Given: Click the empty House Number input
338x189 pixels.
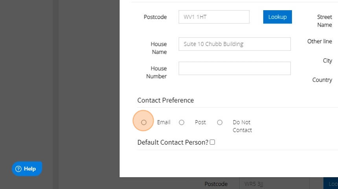Looking at the screenshot, I should point(234,68).
